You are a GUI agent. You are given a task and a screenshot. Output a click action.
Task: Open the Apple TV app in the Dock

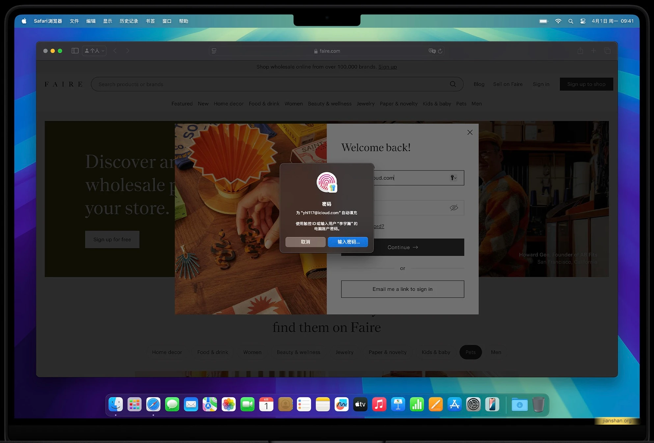[360, 404]
